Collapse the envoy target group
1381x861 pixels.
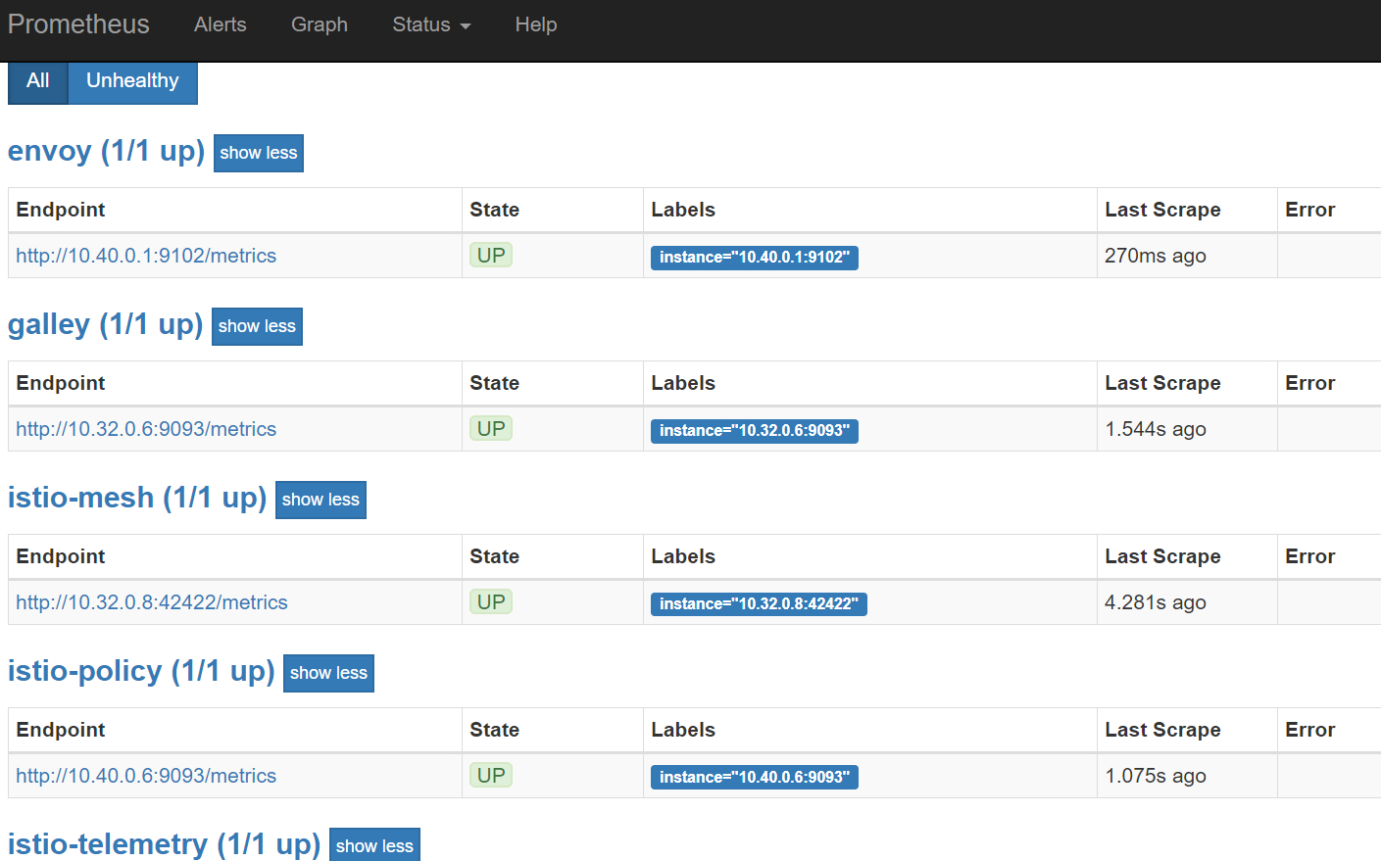click(258, 153)
